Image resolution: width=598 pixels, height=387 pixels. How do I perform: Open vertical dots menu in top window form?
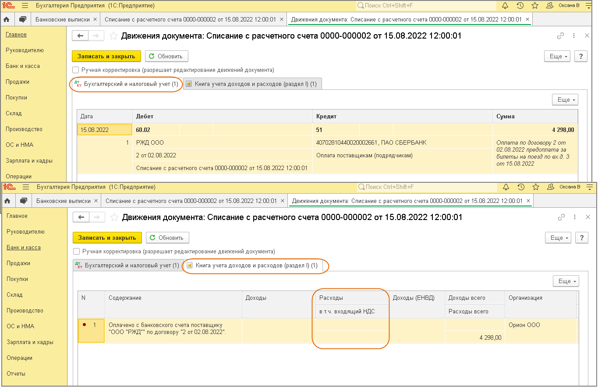574,36
